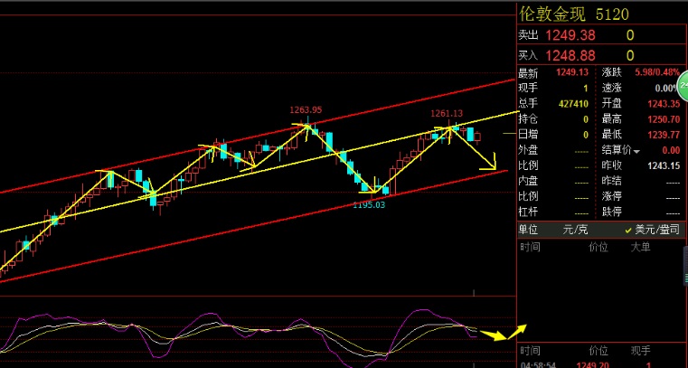This screenshot has height=368, width=688.
Task: Click the 1261.13 price label on chart
Action: pyautogui.click(x=447, y=114)
